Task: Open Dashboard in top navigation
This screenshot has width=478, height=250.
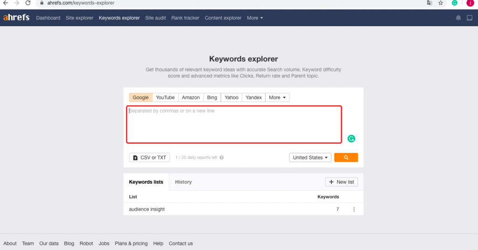Action: click(x=48, y=18)
